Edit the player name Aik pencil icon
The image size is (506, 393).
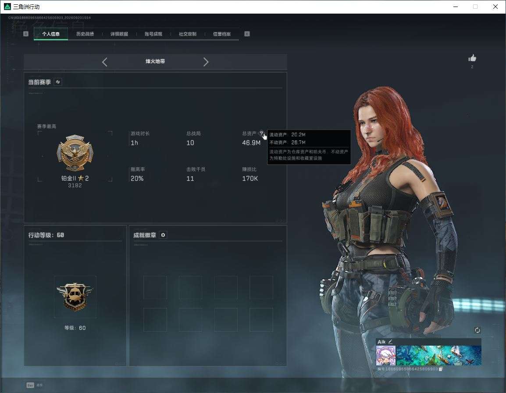[x=390, y=341]
